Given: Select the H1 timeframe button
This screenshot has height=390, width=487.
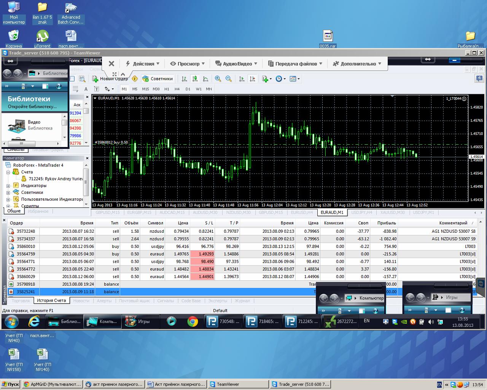Looking at the screenshot, I should [x=167, y=89].
